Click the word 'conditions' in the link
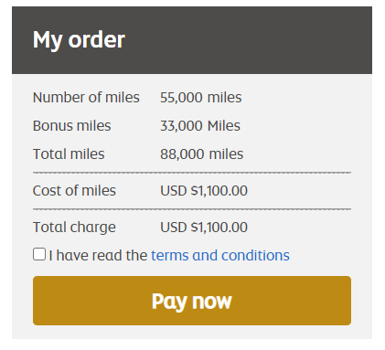 [255, 255]
